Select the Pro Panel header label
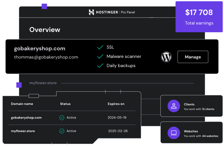 pyautogui.click(x=128, y=12)
